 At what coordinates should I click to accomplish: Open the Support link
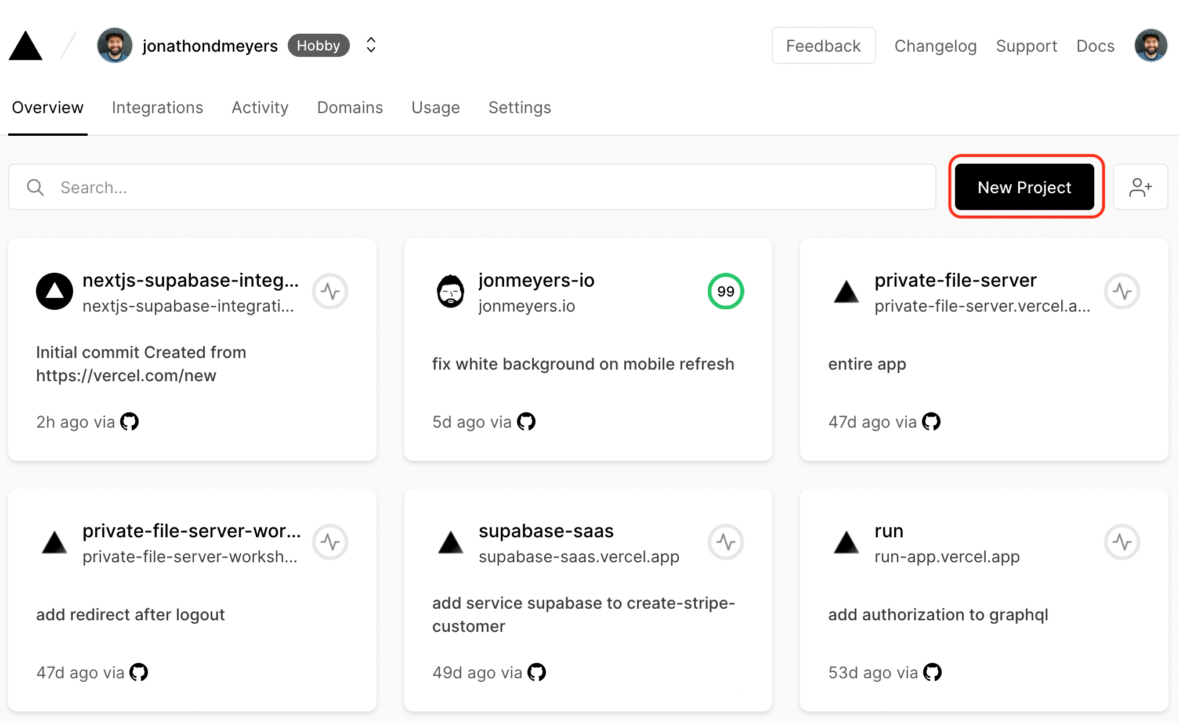coord(1026,46)
